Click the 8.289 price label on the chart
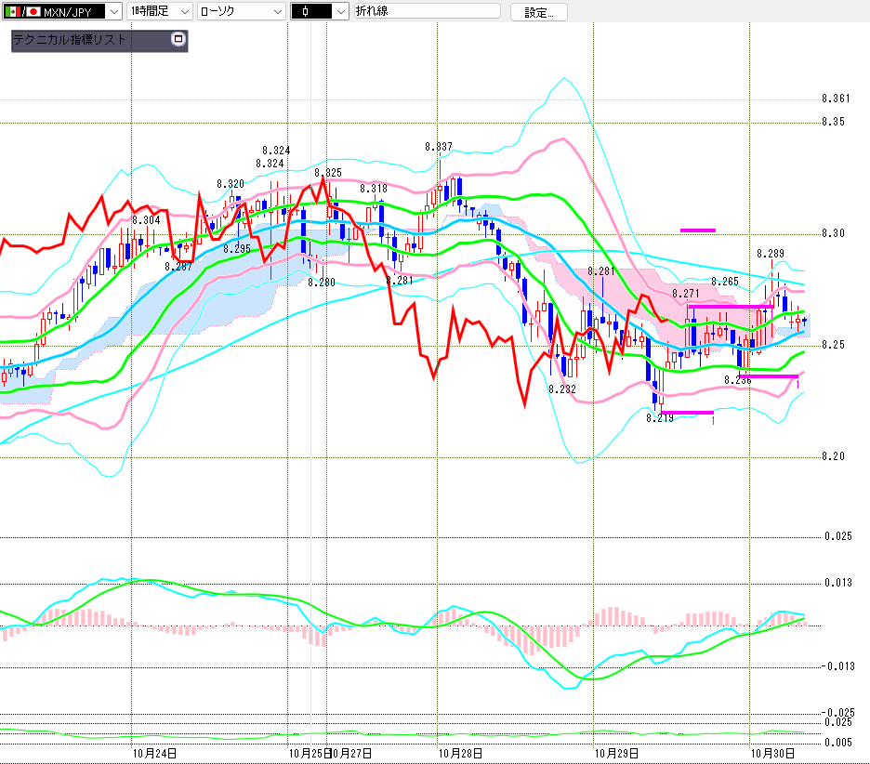Viewport: 870px width, 764px height. pyautogui.click(x=771, y=253)
